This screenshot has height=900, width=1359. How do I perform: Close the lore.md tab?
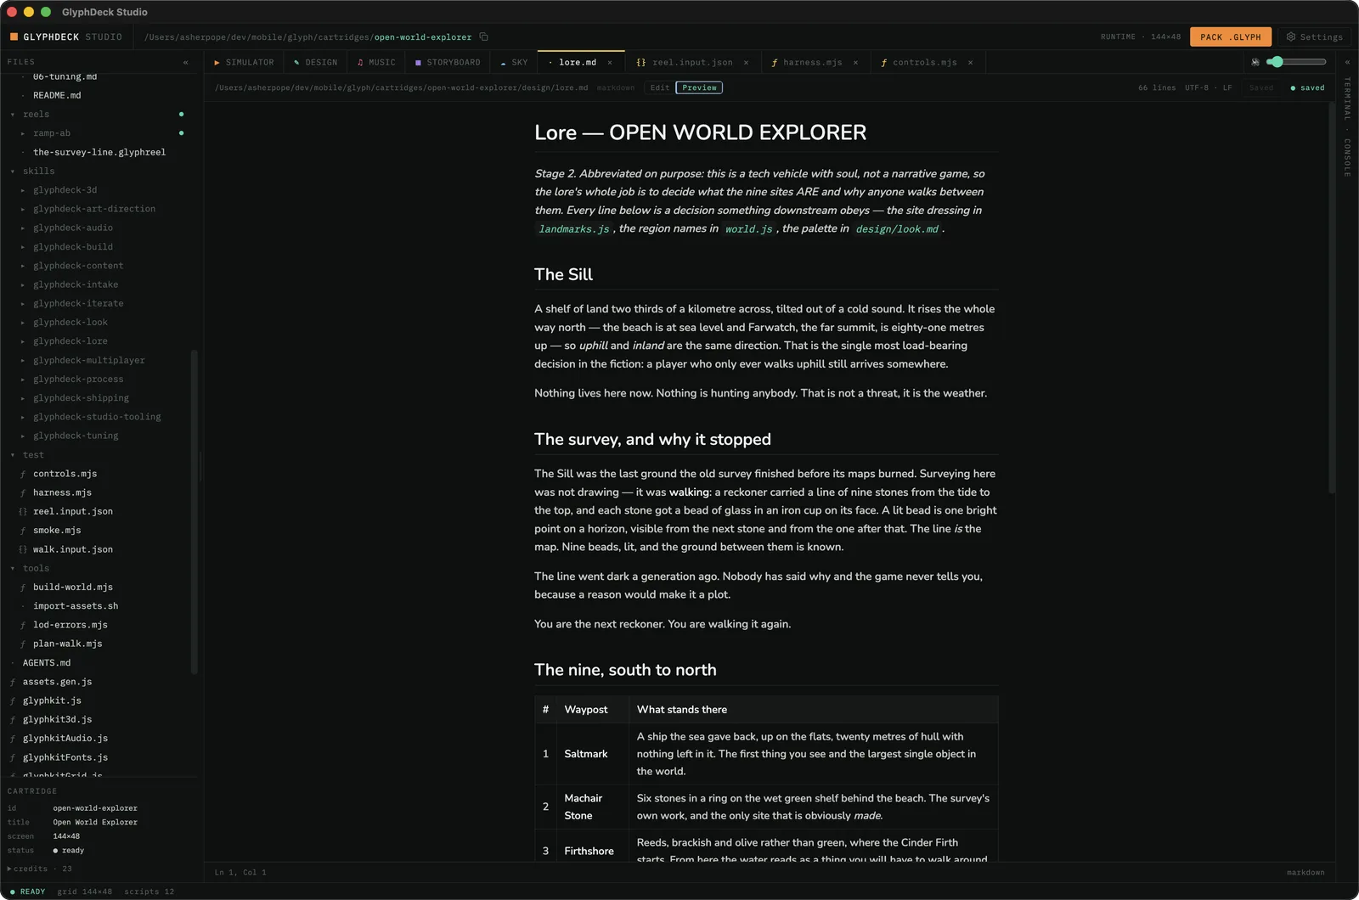pos(610,63)
